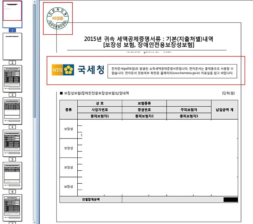Click scrollbar up arrow in thumbnail panel
Screen dimensions: 253x224
[34, 1]
